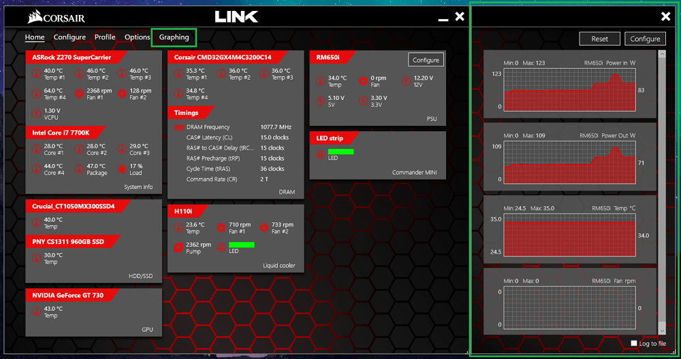Image resolution: width=681 pixels, height=359 pixels.
Task: Click the RM650i 34.0 °C temp icon
Action: coord(321,81)
